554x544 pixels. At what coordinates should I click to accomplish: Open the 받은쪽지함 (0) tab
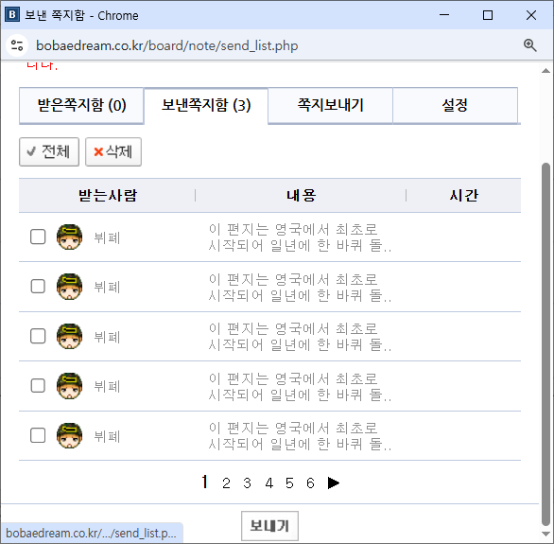coord(81,105)
